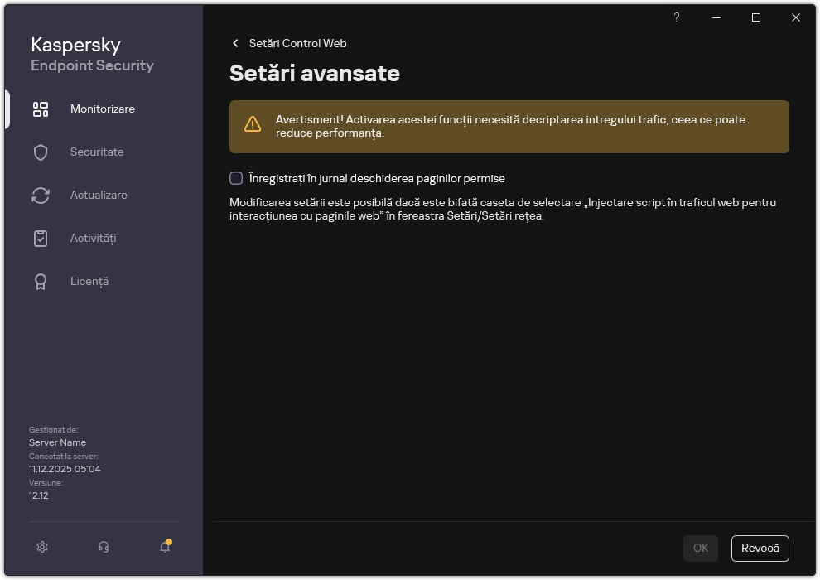Open application settings with the gear icon
Screen dimensions: 820x580
pos(42,547)
